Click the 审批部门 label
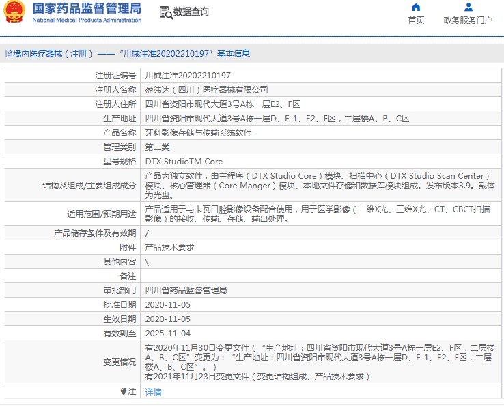Viewport: 504px width, 406px height. [120, 291]
